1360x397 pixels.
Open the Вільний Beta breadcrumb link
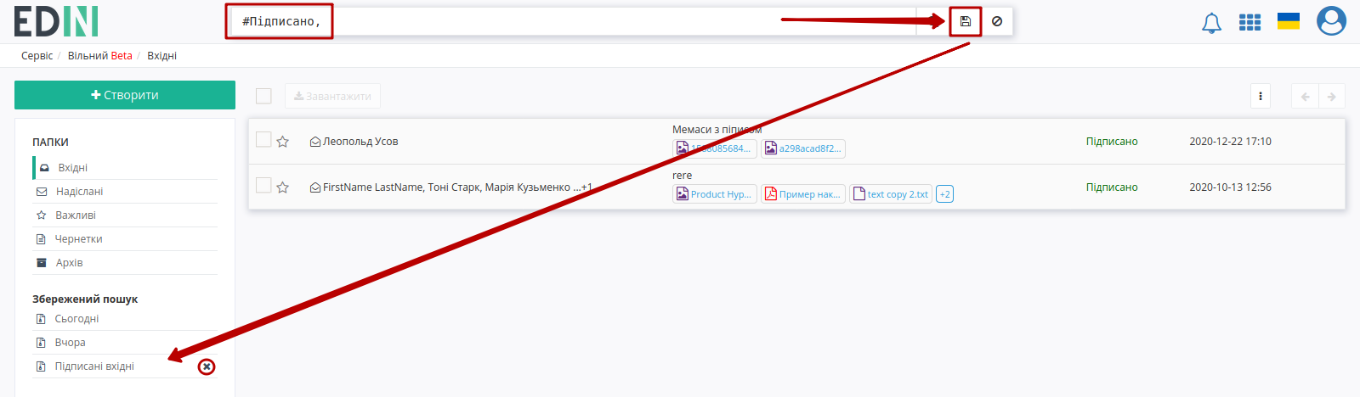100,56
